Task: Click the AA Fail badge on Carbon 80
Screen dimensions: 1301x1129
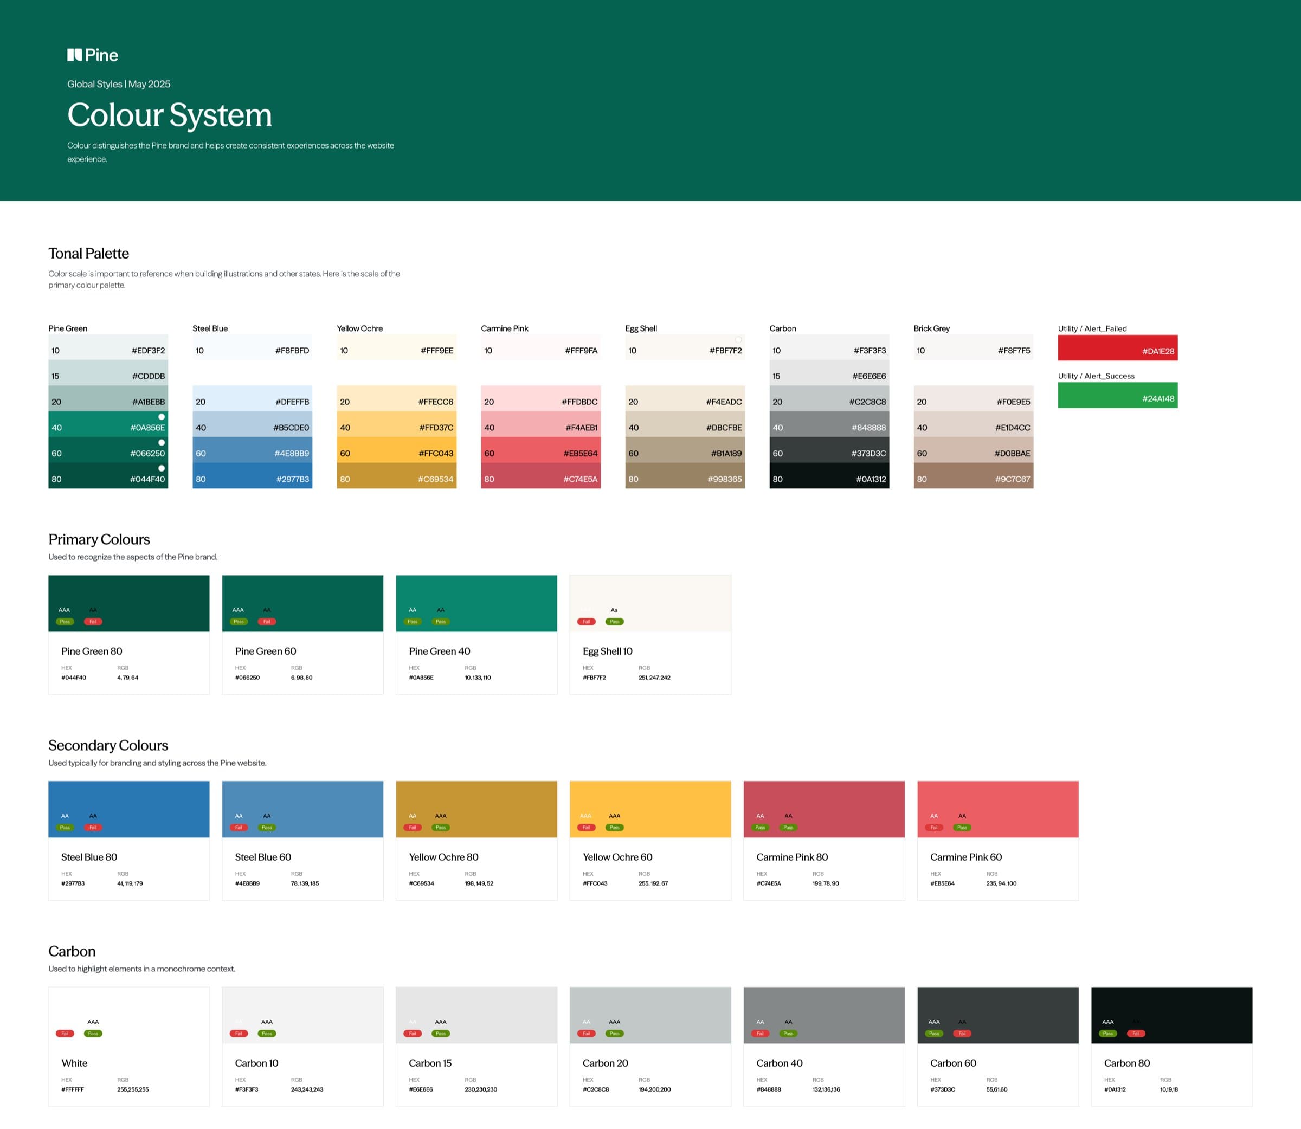Action: pos(1137,1033)
